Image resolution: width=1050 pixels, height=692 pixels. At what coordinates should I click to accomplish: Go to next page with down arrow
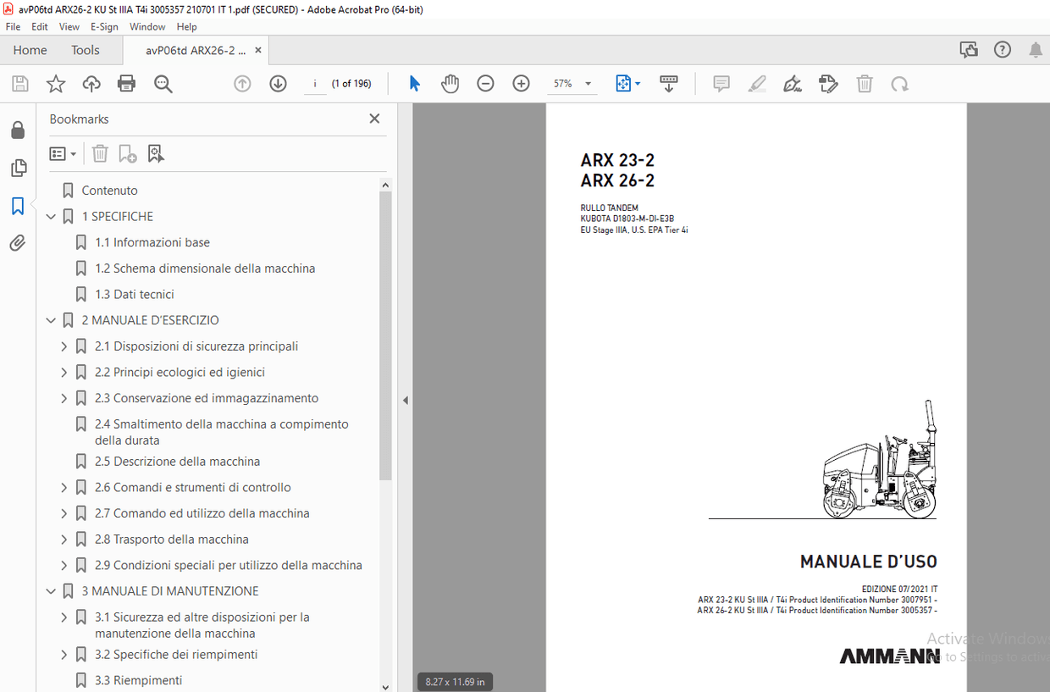[x=278, y=83]
